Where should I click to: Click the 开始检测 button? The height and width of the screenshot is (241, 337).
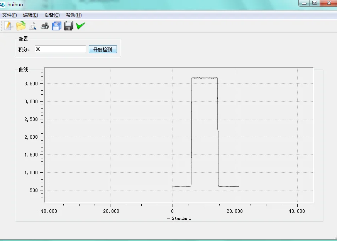click(x=103, y=49)
